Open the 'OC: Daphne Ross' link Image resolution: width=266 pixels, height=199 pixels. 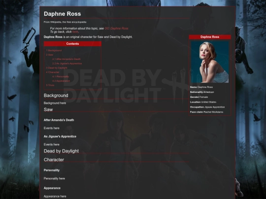click(116, 28)
